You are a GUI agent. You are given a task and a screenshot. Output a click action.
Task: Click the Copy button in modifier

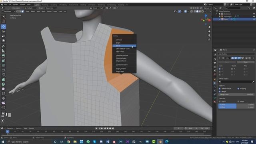(246, 62)
